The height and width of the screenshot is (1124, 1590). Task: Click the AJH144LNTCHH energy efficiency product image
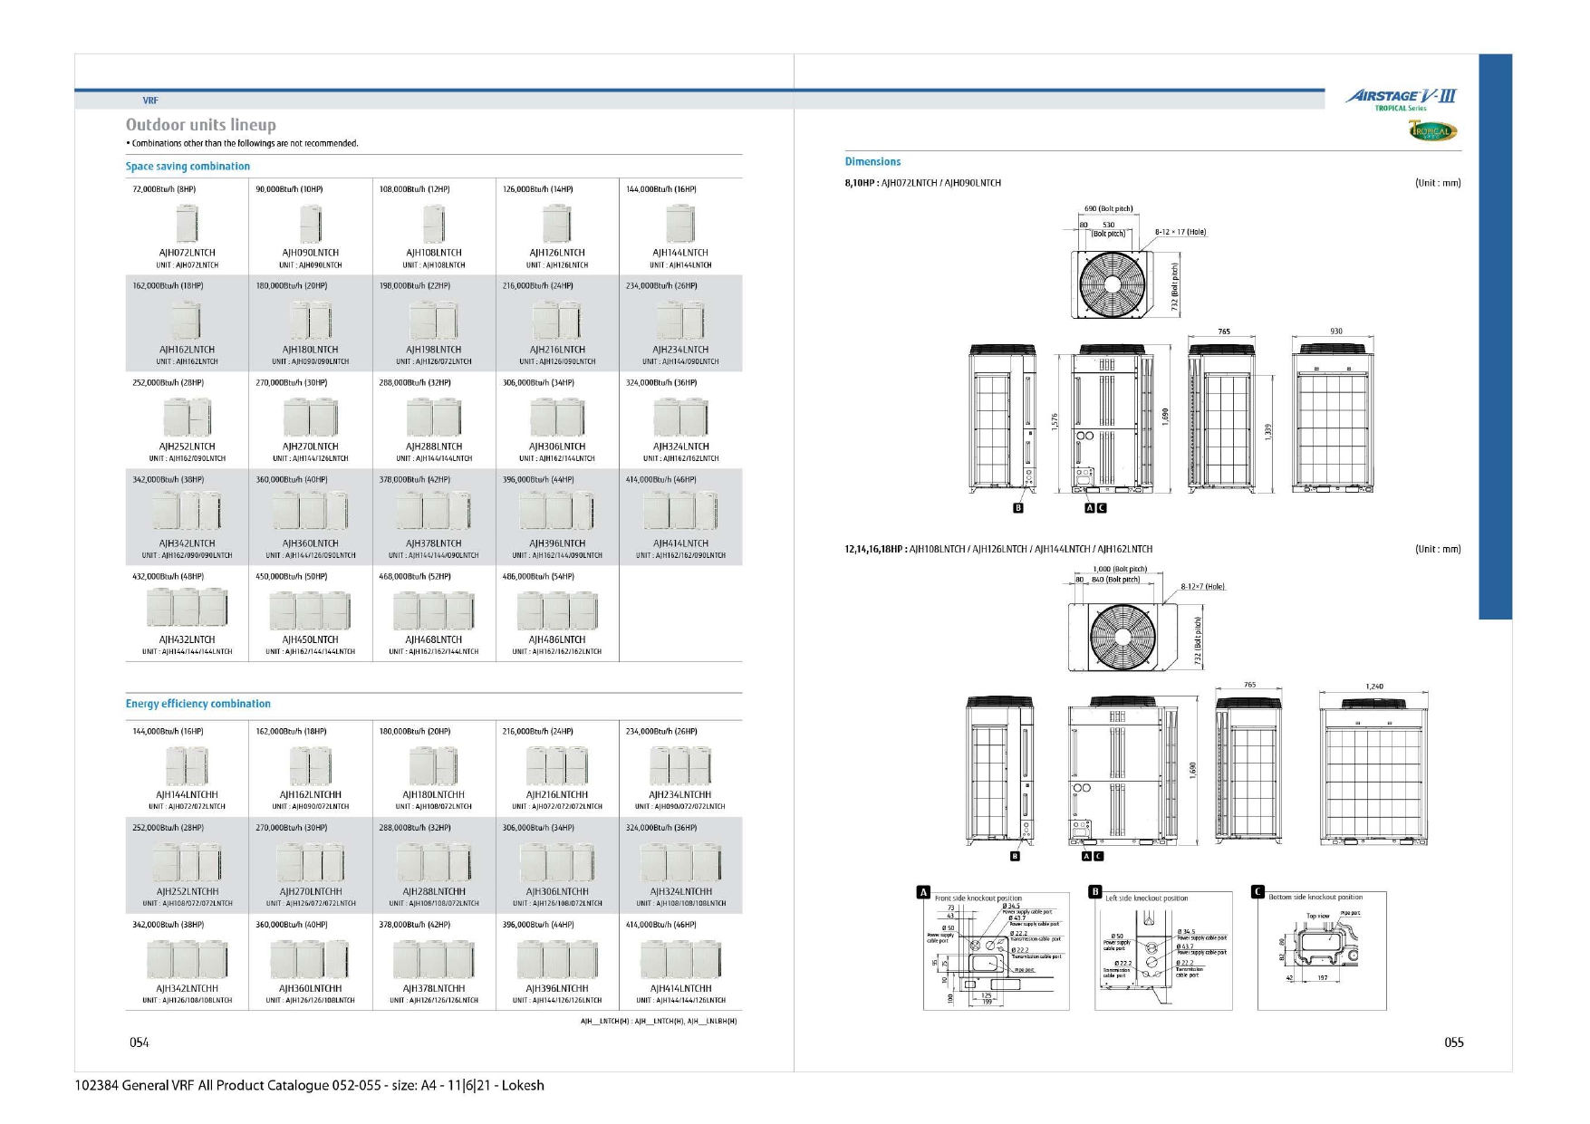tap(187, 766)
